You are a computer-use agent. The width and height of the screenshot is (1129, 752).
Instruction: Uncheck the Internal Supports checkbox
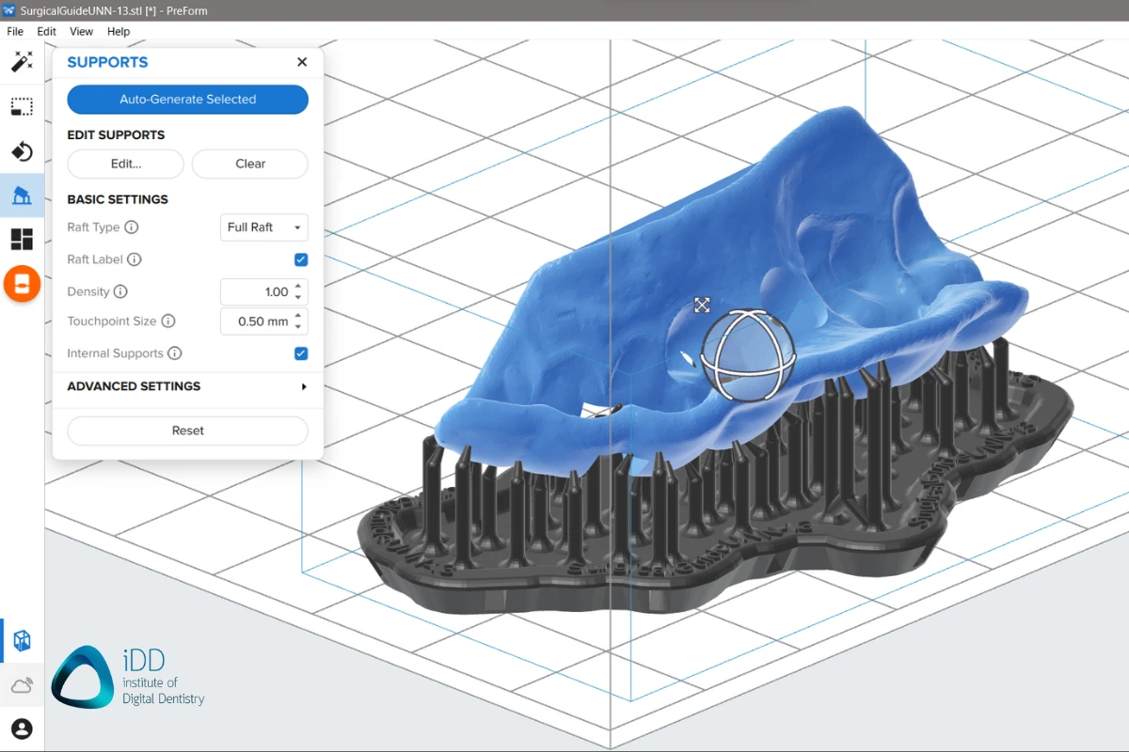click(x=301, y=353)
